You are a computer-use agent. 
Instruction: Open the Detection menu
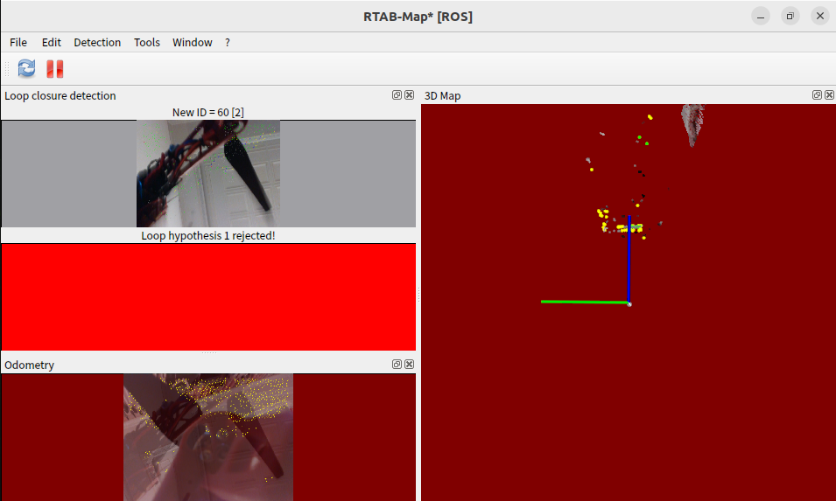pyautogui.click(x=97, y=43)
